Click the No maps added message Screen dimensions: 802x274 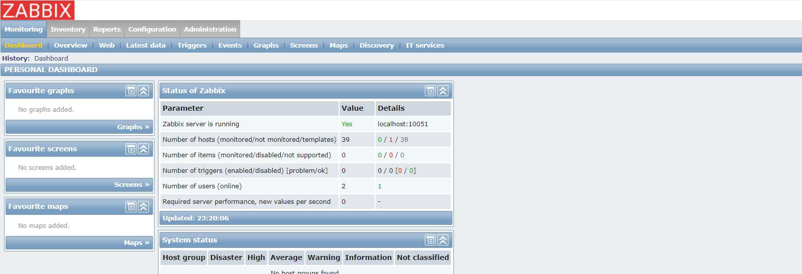point(44,226)
